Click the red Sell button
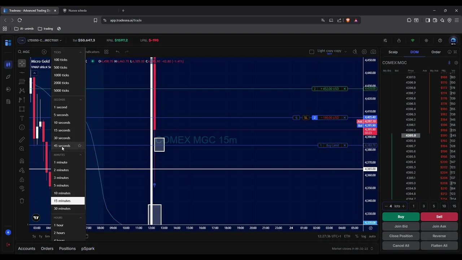Viewport: 462px width, 260px height. [x=439, y=217]
